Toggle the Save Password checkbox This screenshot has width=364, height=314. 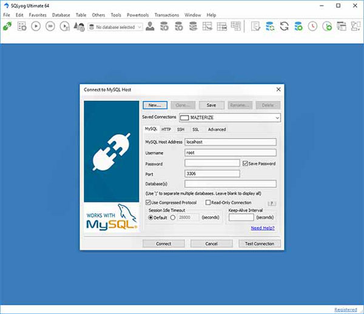coord(245,164)
